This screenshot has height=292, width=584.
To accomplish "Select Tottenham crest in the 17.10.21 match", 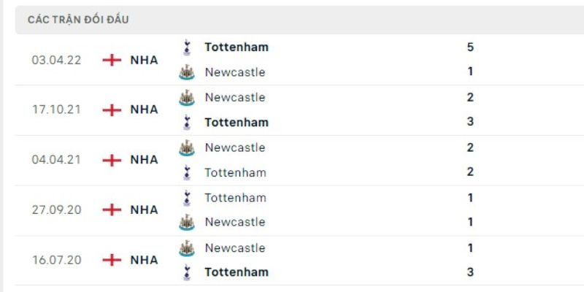I will [x=187, y=122].
